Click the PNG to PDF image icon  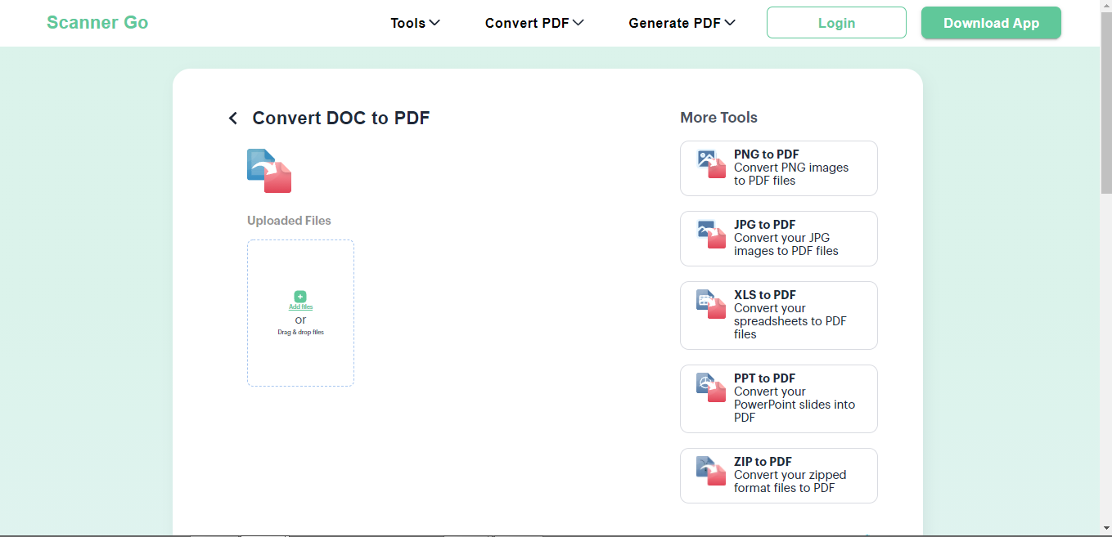[x=711, y=164]
